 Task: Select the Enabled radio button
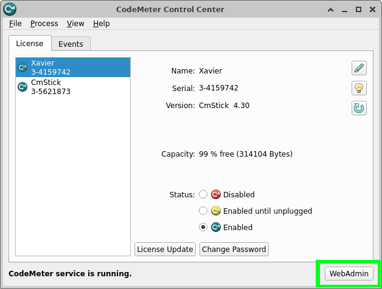pyautogui.click(x=203, y=227)
